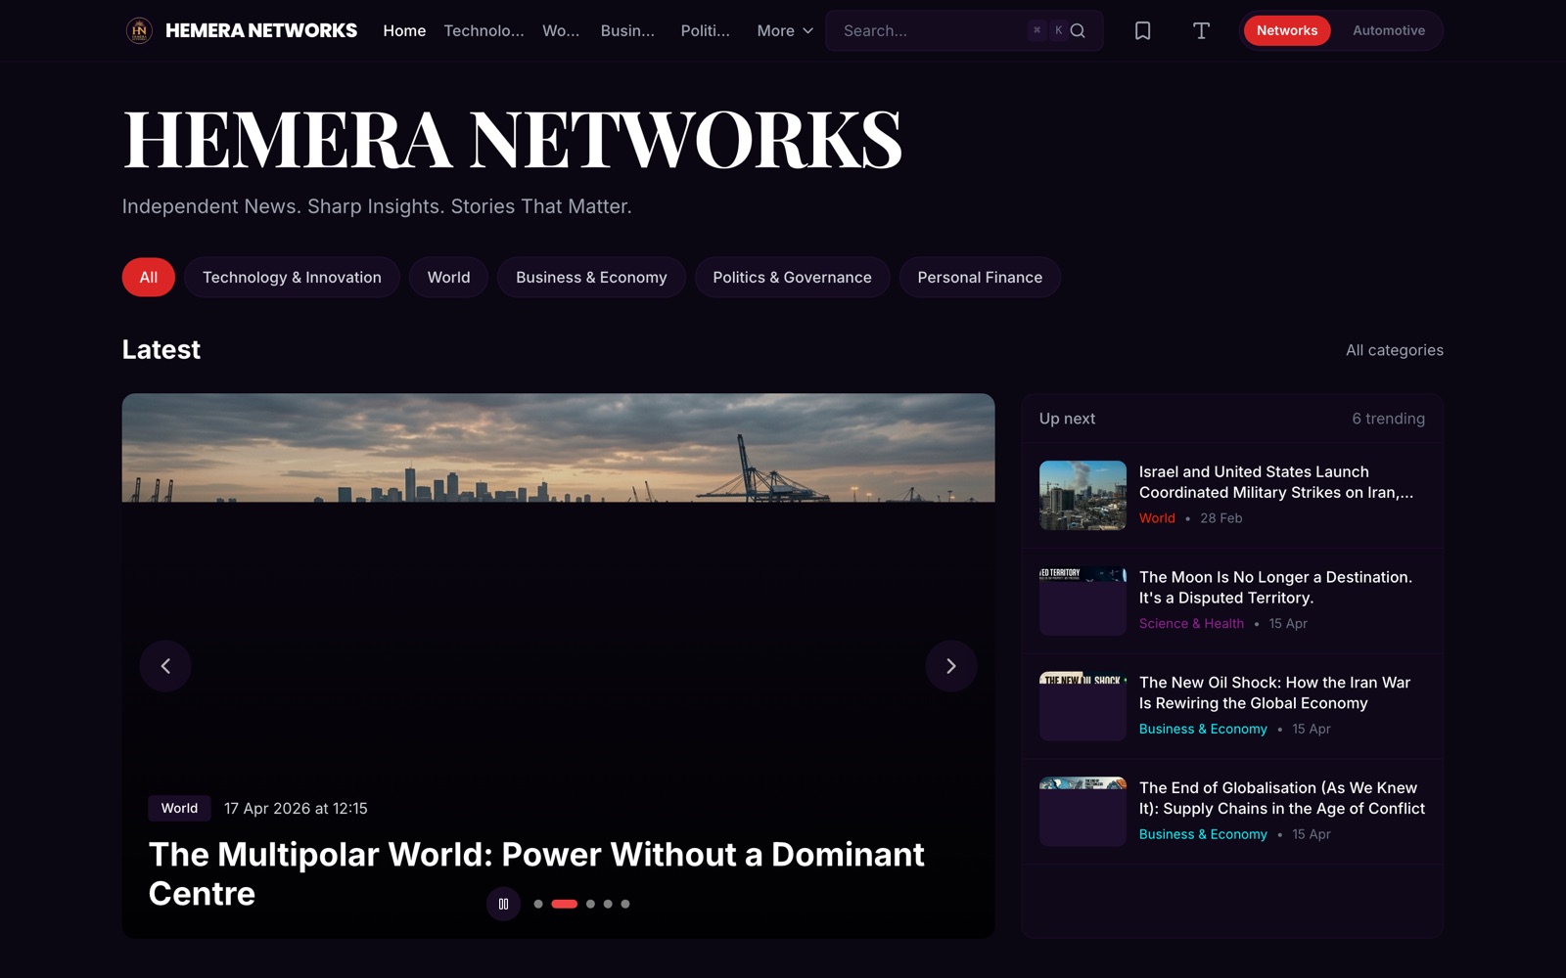Switch to Automotive mode
Screen dimensions: 1566x978
click(x=1388, y=30)
